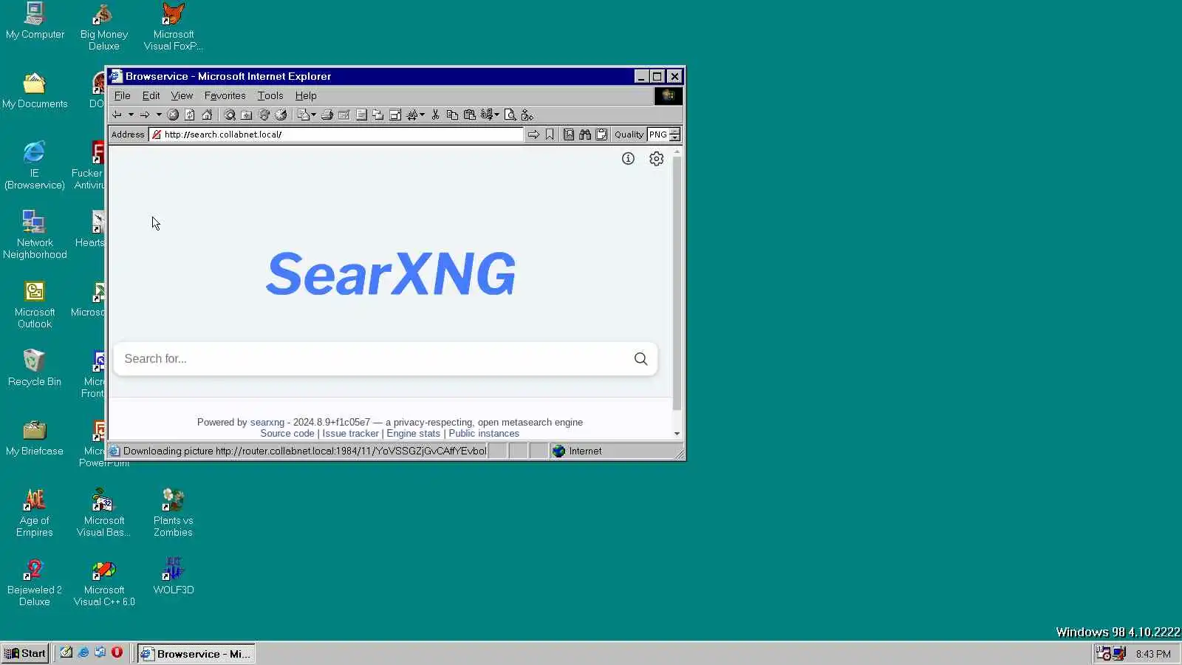Open Recycle Bin desktop icon
The image size is (1182, 665).
34,368
